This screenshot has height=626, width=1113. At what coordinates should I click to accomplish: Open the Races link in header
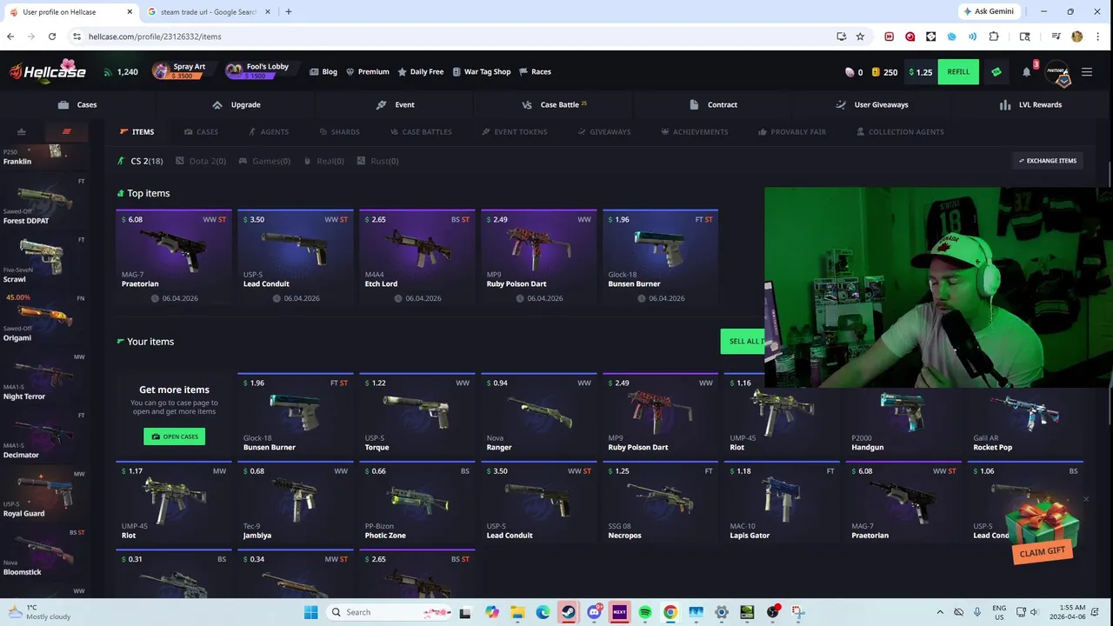536,72
